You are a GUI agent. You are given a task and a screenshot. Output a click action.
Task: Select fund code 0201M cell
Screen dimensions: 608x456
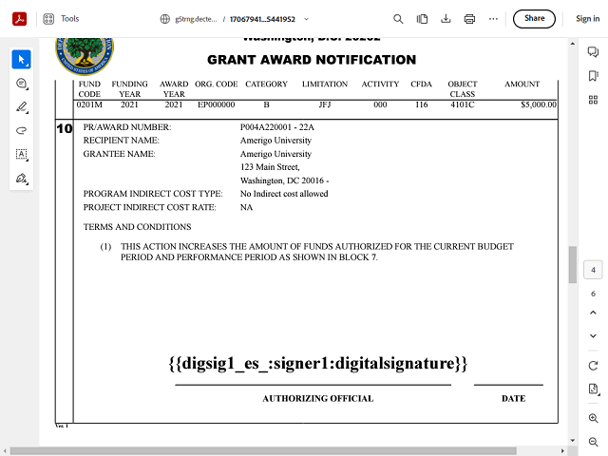tap(89, 104)
